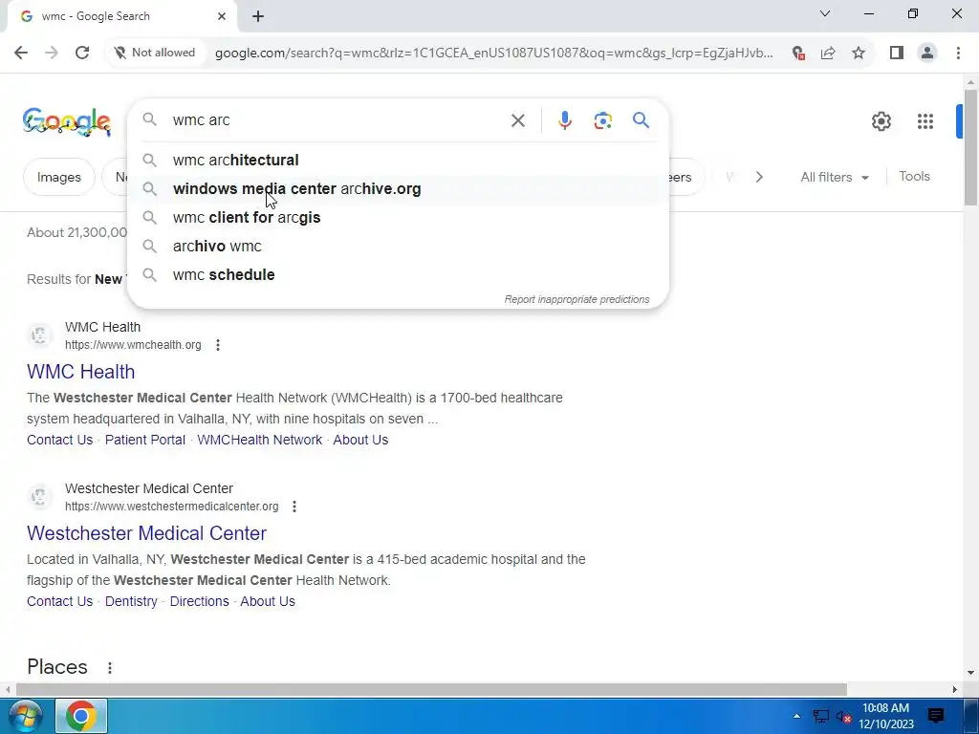Share this page via address bar icon
The image size is (979, 734).
tap(828, 54)
